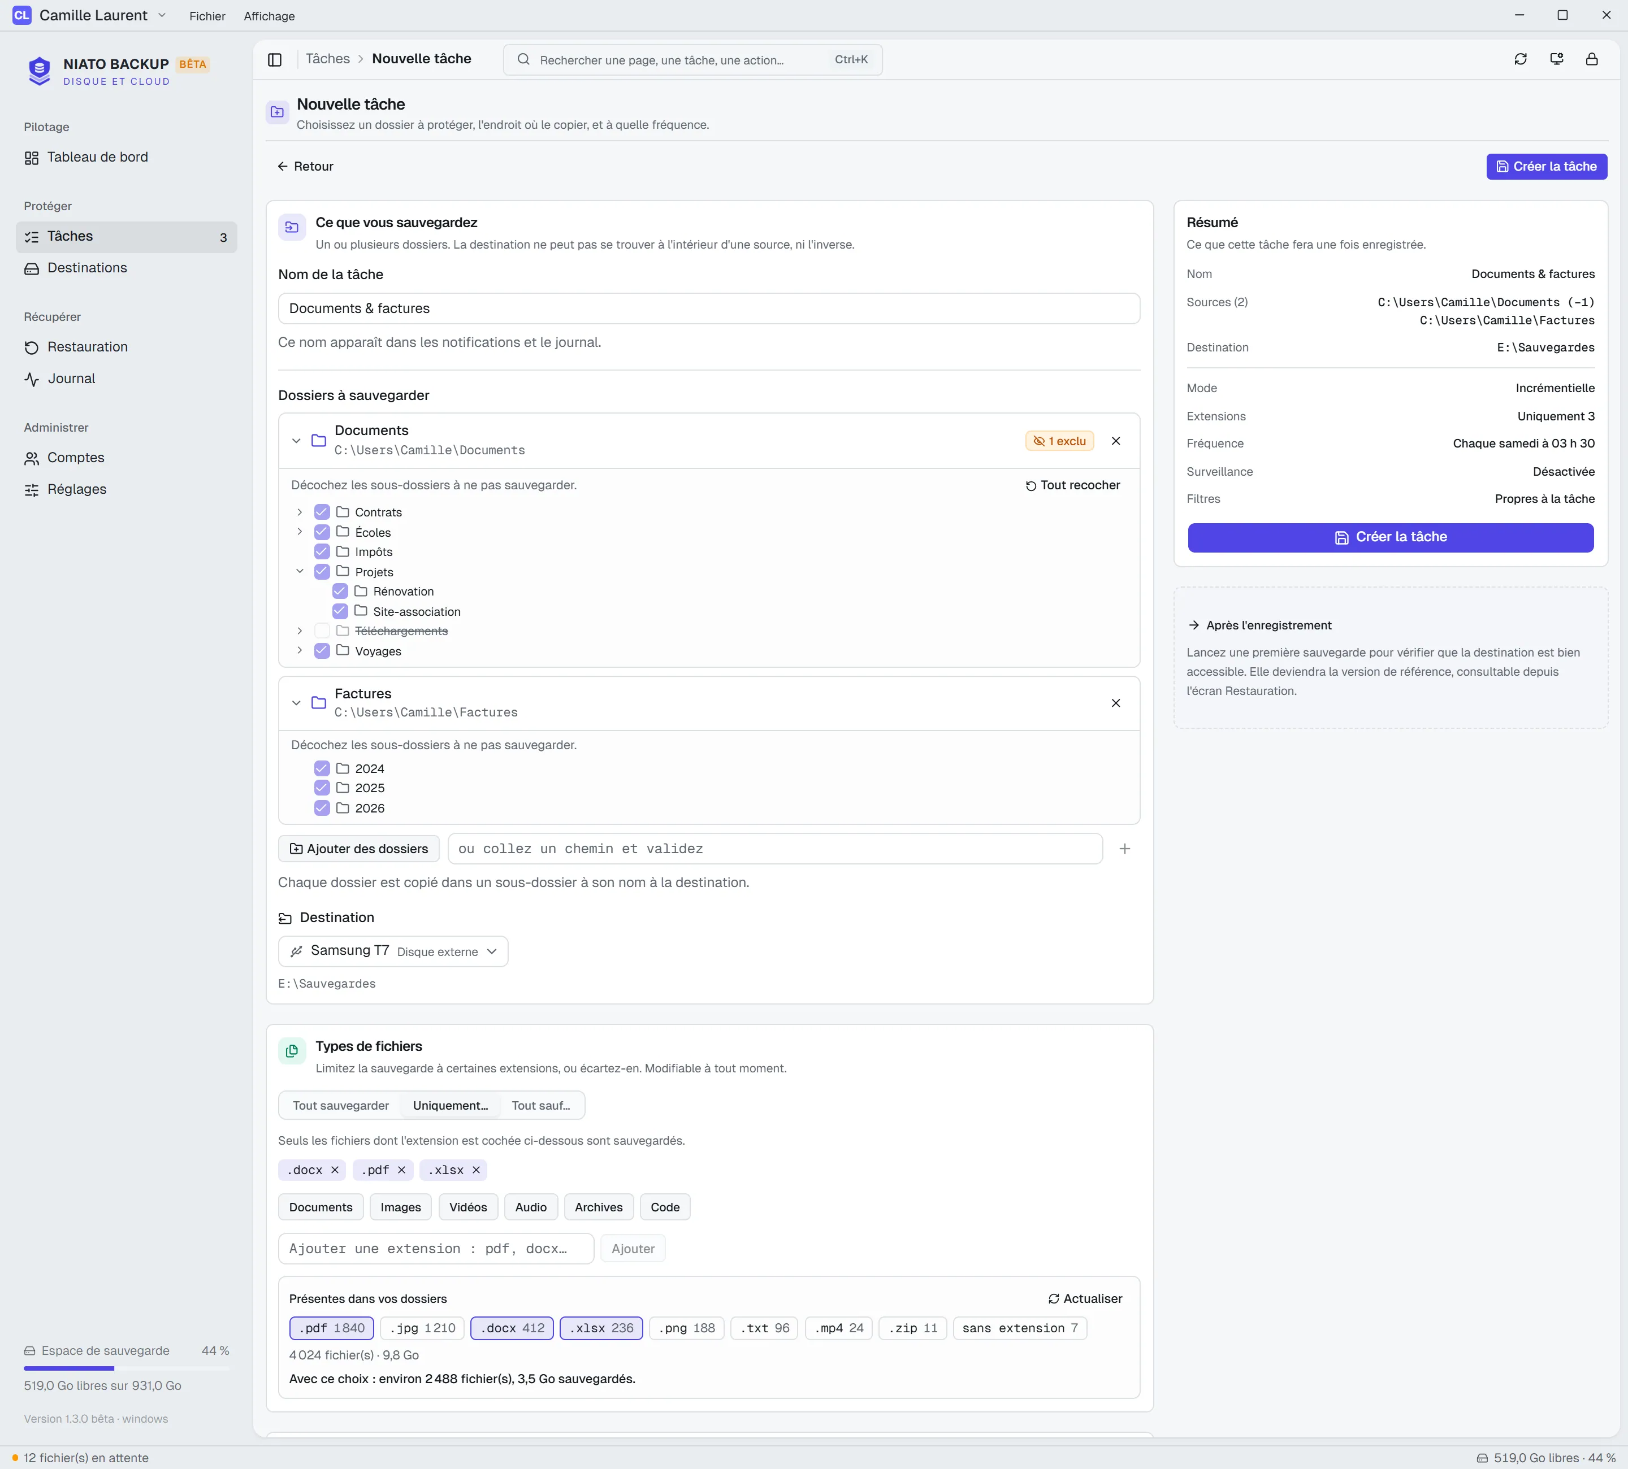Click the lock icon in top bar
The width and height of the screenshot is (1628, 1469).
coord(1592,59)
